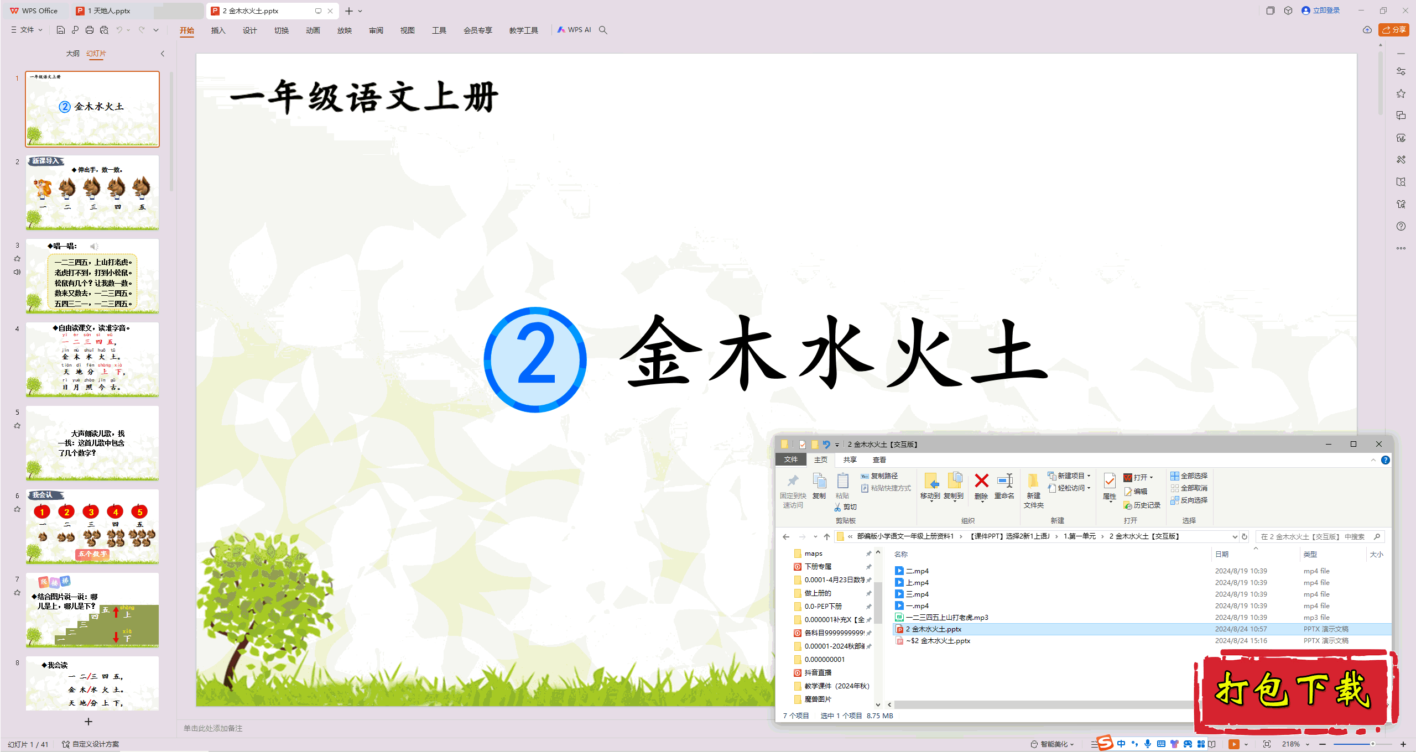Collapse the slide thumbnail panel chevron

point(163,54)
